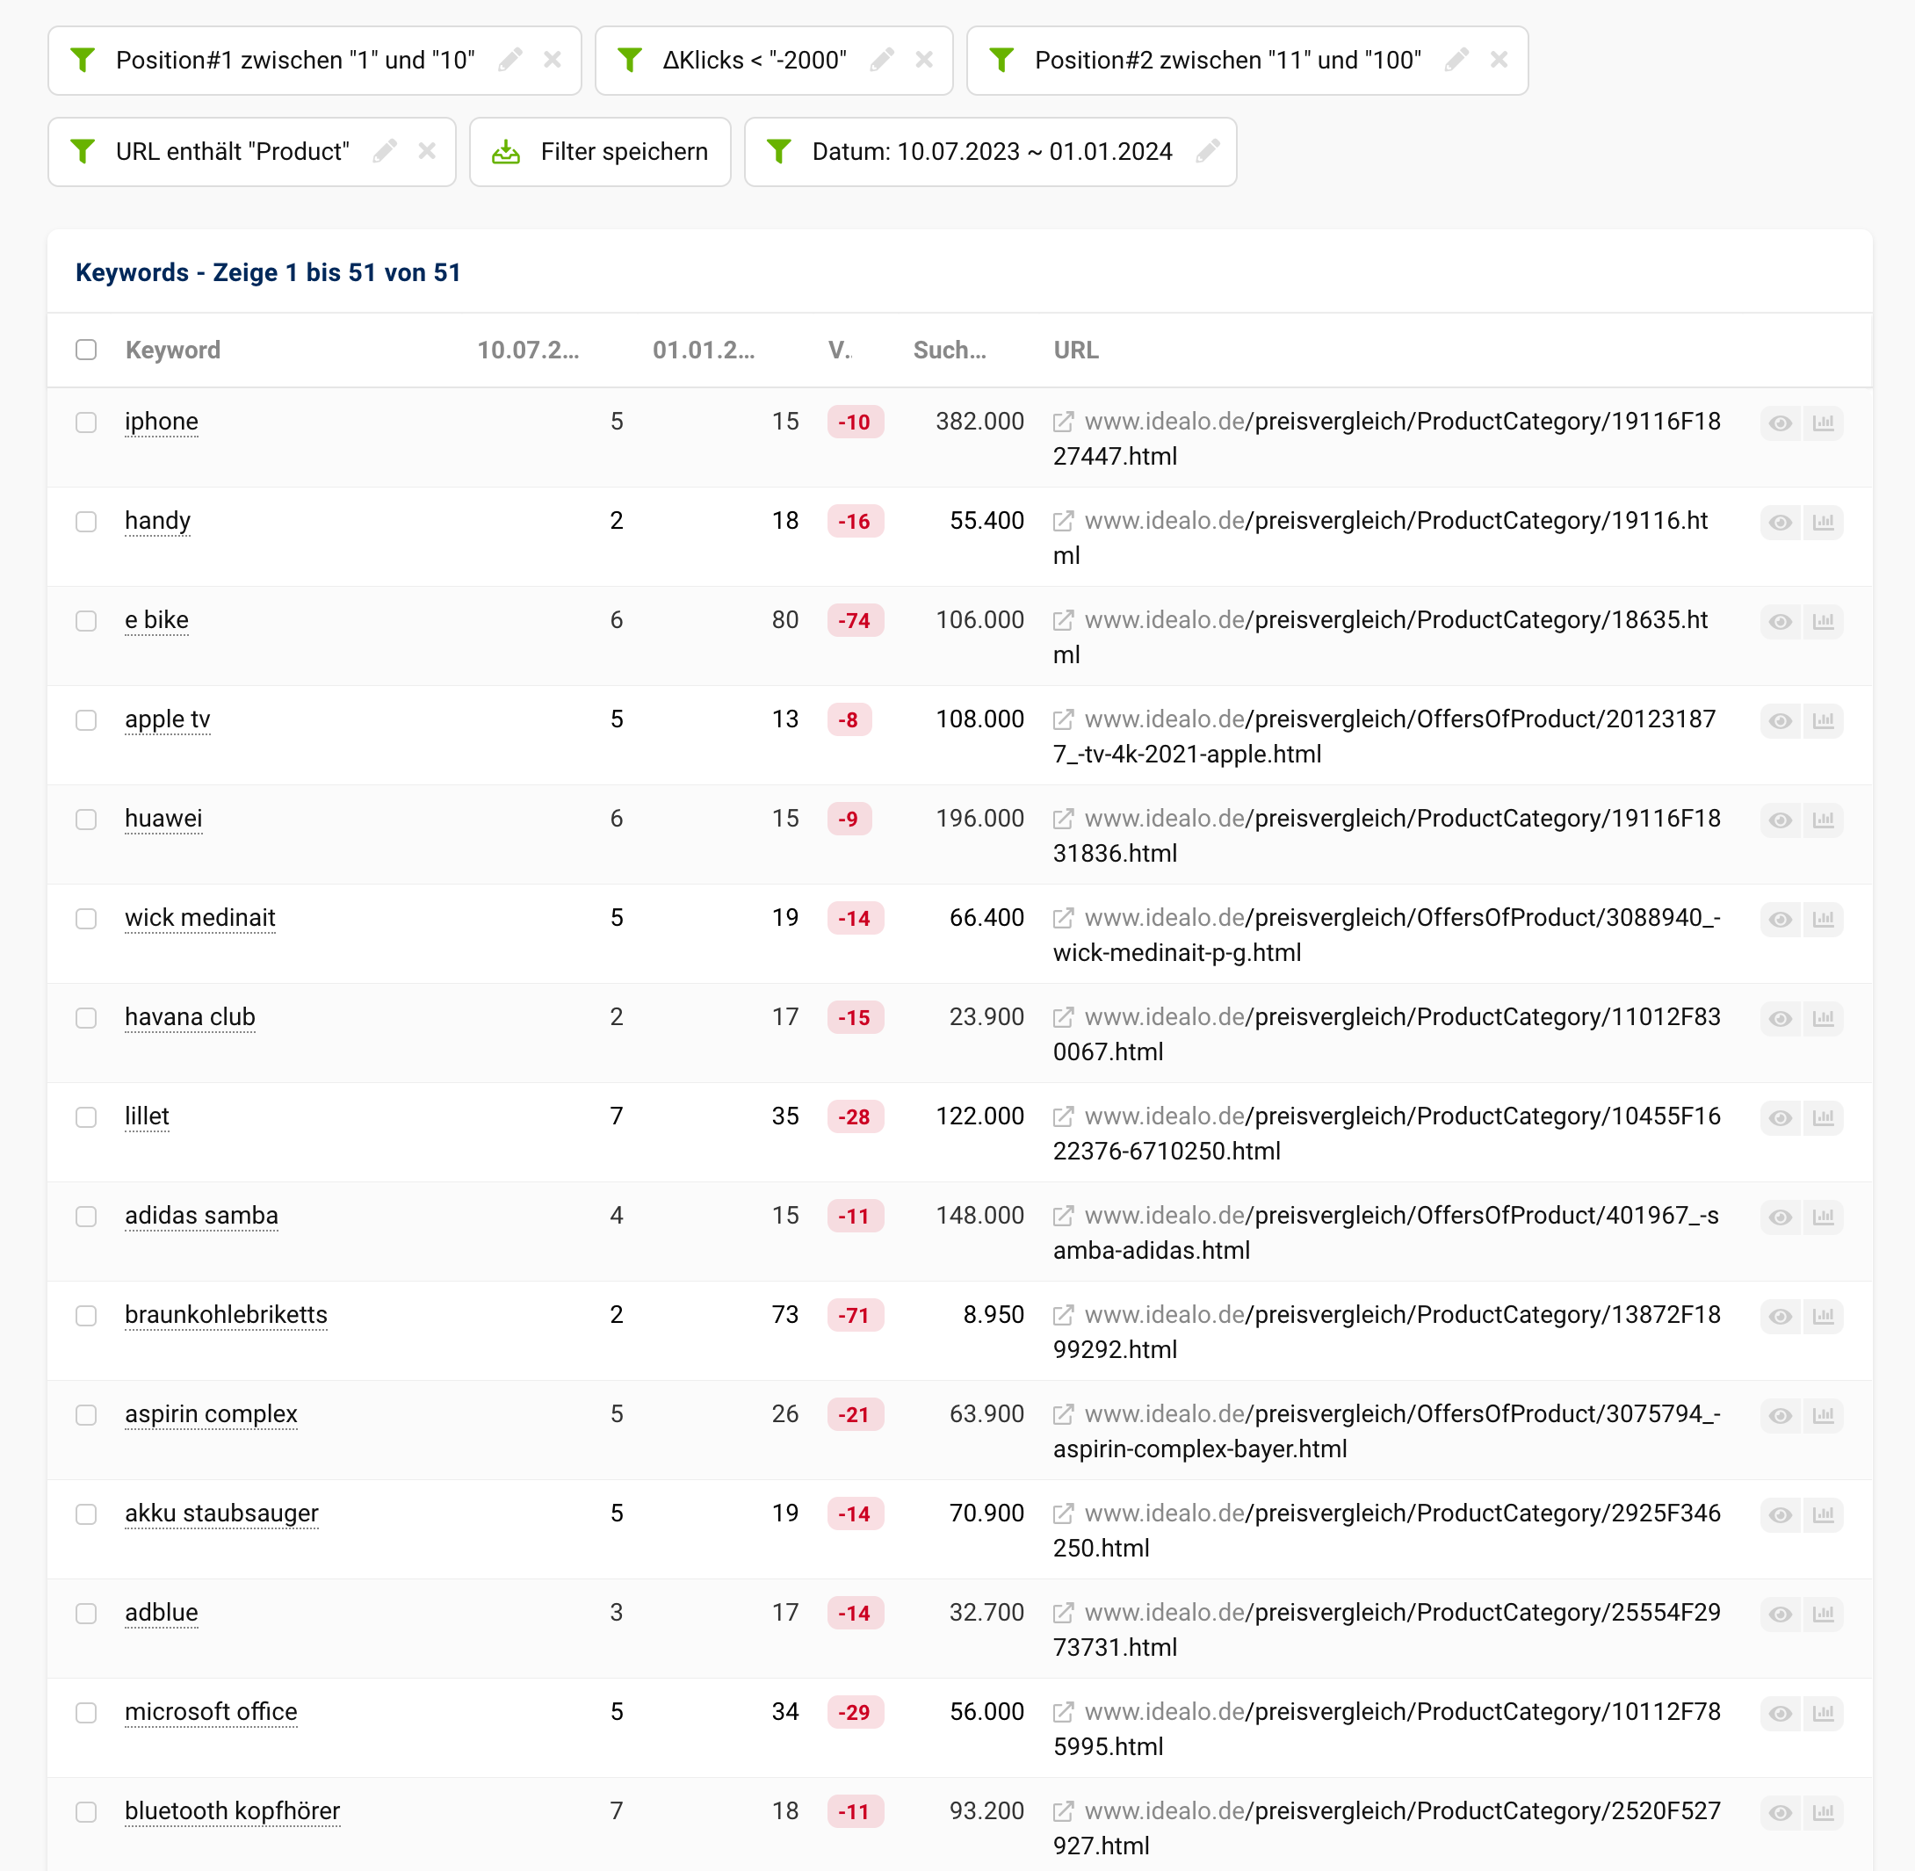Click the Keyword column header to sort
The image size is (1915, 1871).
(x=173, y=350)
